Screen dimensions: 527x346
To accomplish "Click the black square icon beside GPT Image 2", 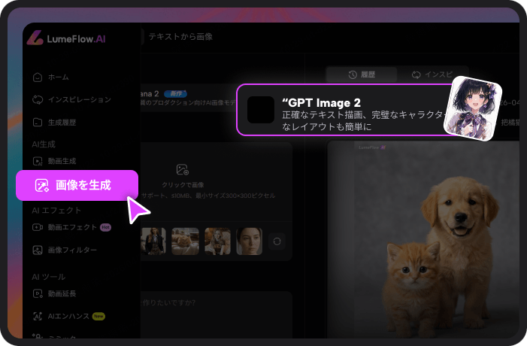I will pos(261,110).
